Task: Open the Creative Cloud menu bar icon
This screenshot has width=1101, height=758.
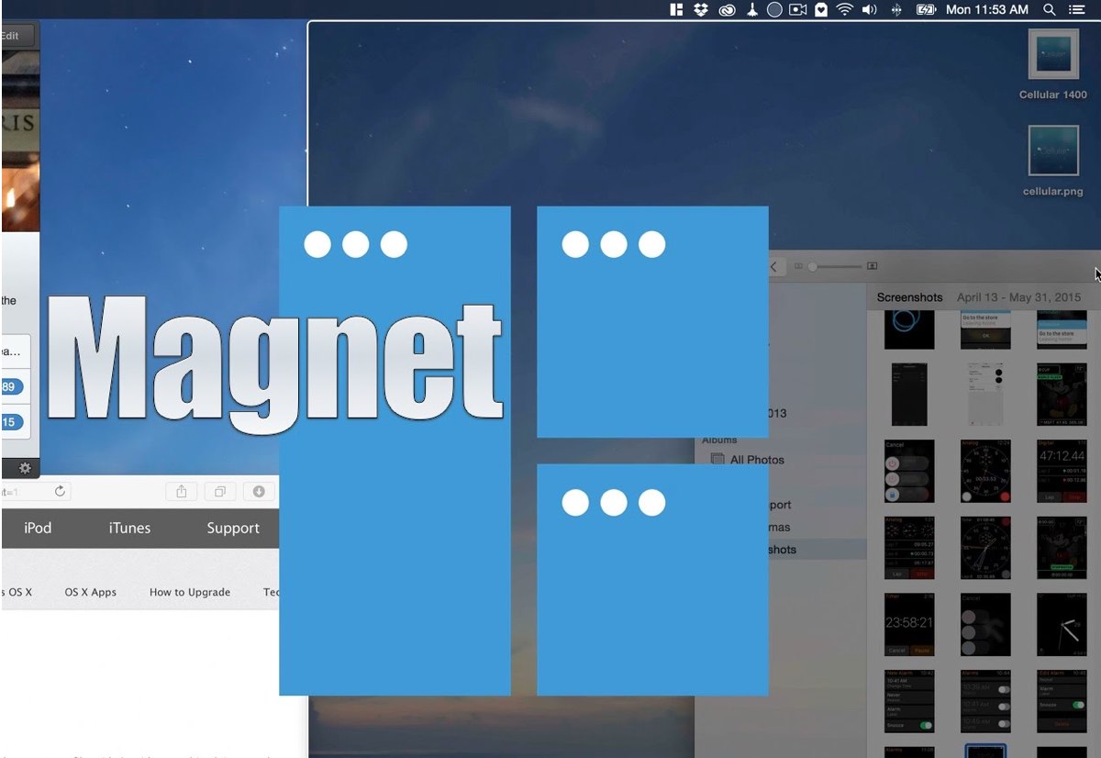Action: point(728,10)
